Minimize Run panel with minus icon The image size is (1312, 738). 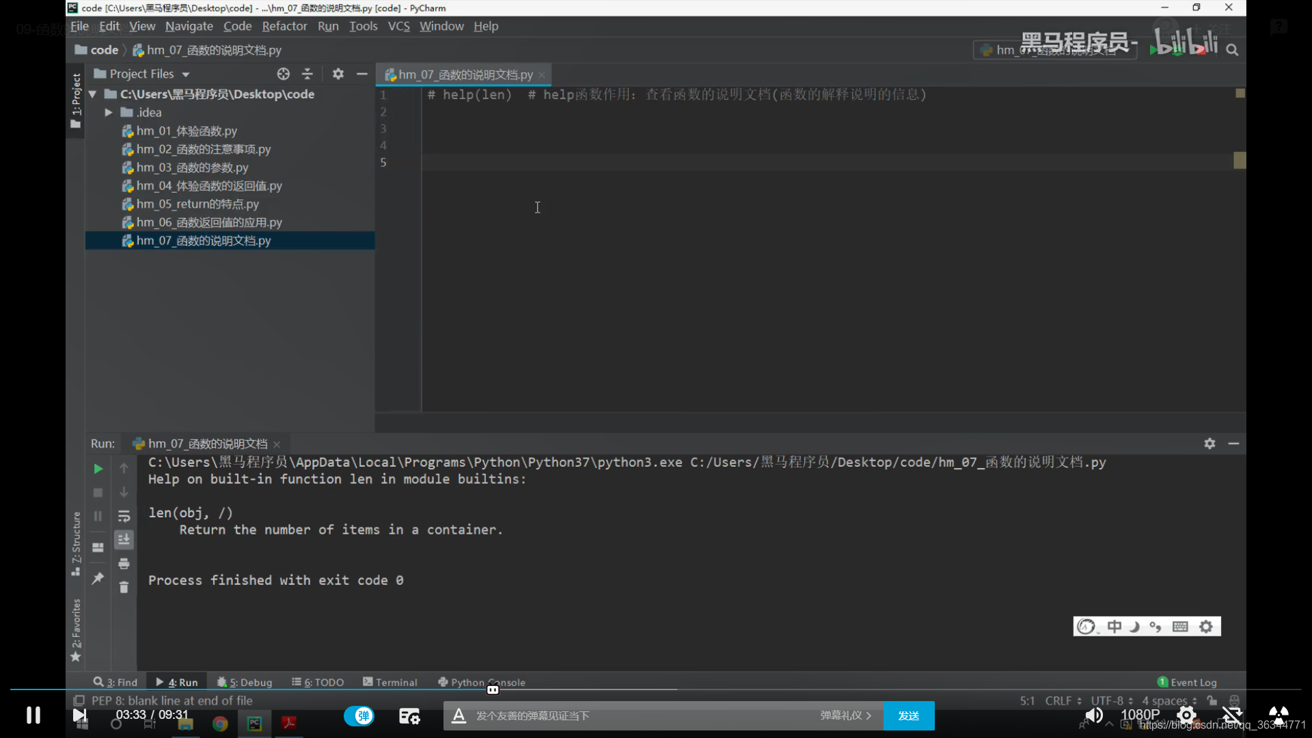pyautogui.click(x=1233, y=443)
